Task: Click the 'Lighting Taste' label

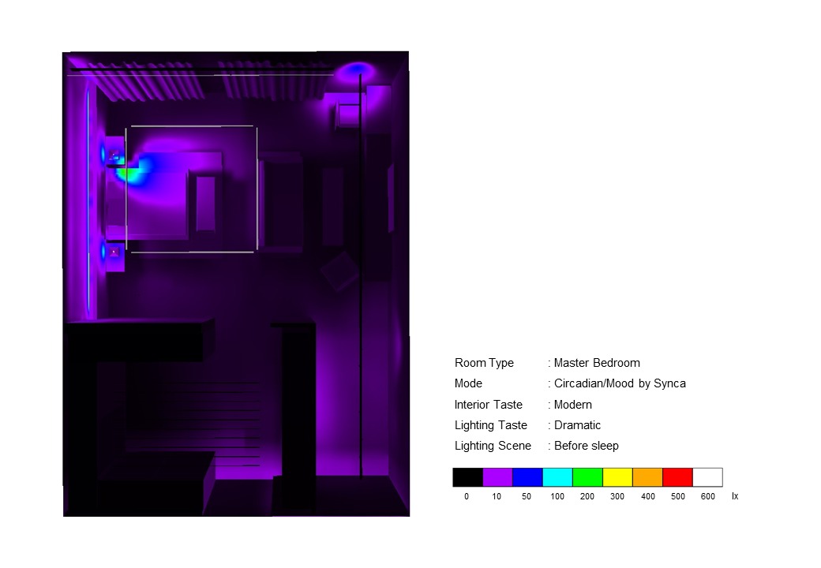Action: click(x=490, y=425)
